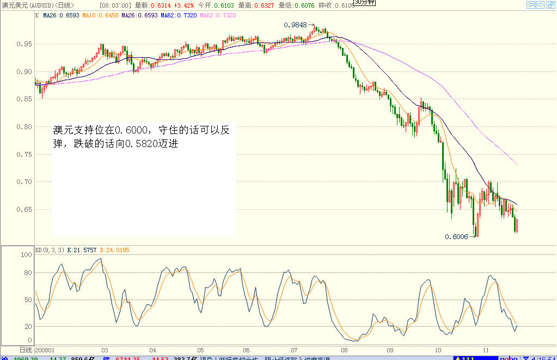Click the 03 month label on date axis

(x=105, y=350)
